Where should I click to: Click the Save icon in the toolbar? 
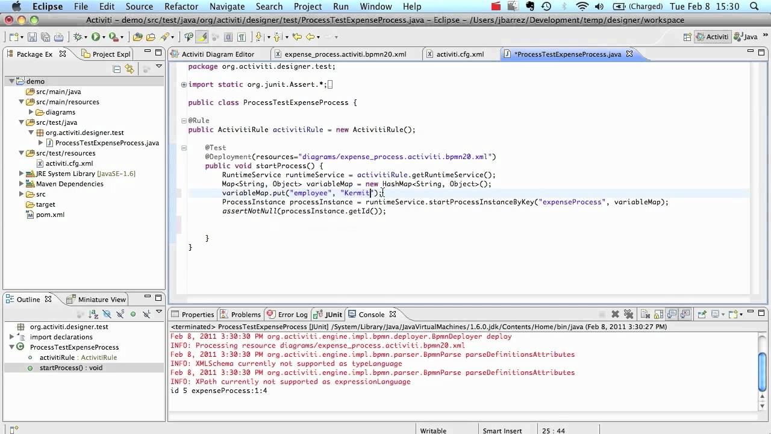click(32, 37)
